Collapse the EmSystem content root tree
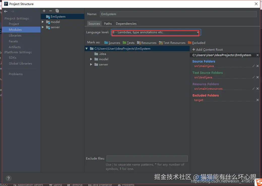This screenshot has width=262, height=186. coord(87,49)
